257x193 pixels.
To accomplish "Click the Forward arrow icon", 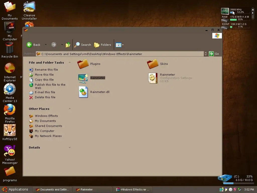I will (54, 45).
